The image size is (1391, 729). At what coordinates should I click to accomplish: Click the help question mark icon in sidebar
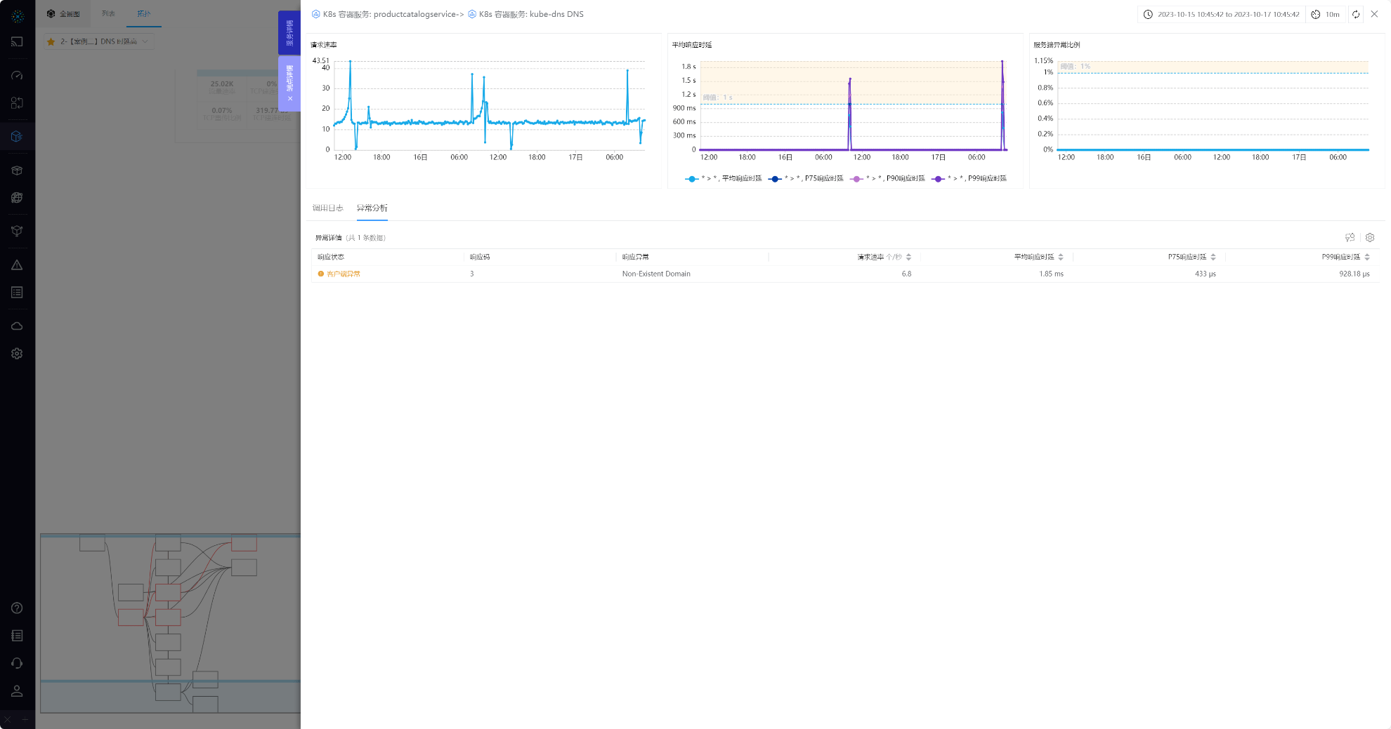point(17,608)
